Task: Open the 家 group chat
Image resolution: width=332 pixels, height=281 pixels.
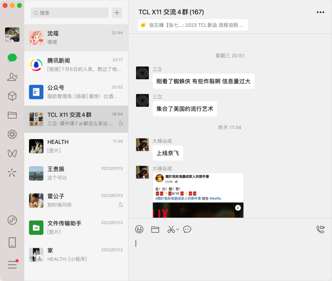Action: click(x=76, y=255)
